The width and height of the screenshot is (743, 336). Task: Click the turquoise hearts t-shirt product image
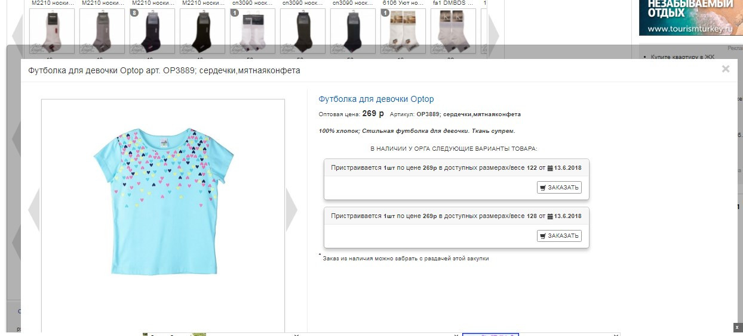[163, 201]
